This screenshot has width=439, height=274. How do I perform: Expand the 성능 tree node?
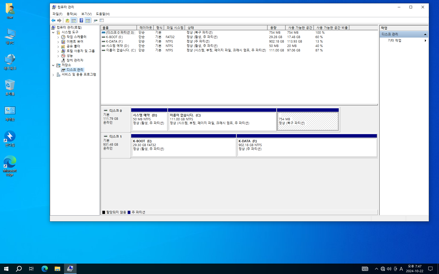[x=58, y=56]
